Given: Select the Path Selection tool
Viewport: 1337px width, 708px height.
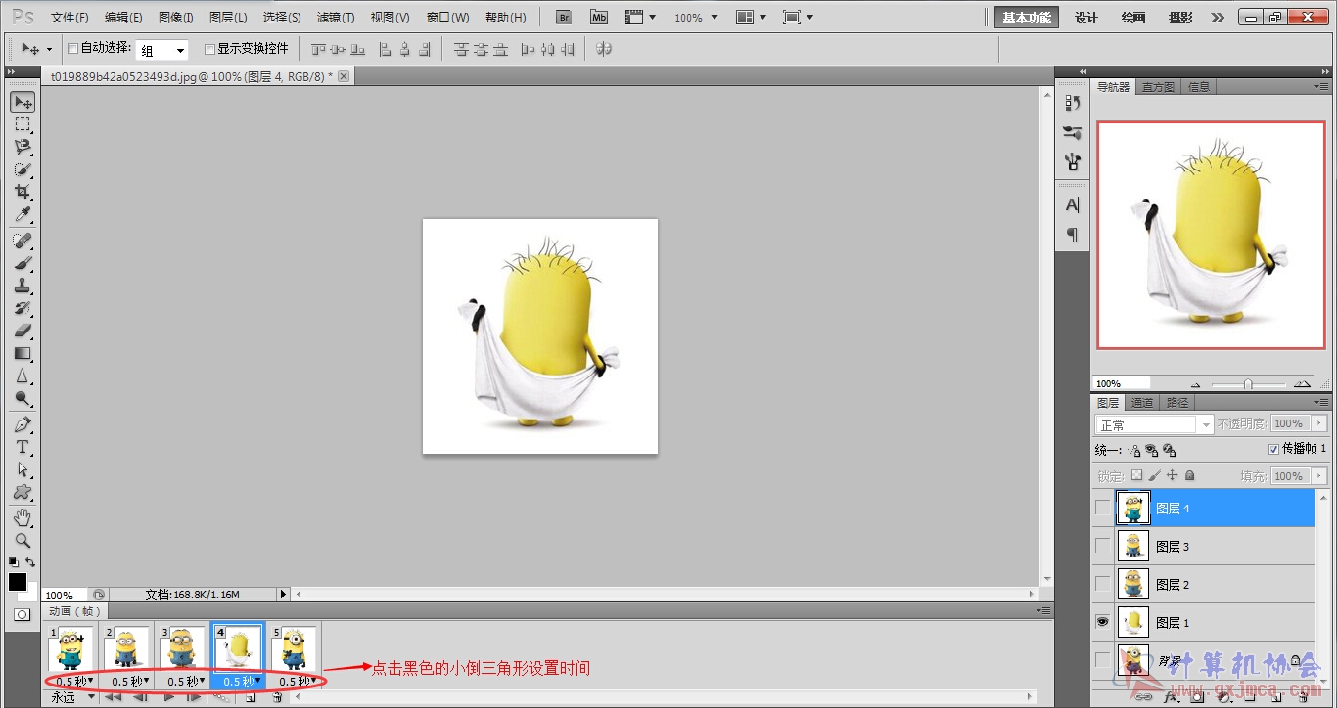Looking at the screenshot, I should [x=23, y=469].
